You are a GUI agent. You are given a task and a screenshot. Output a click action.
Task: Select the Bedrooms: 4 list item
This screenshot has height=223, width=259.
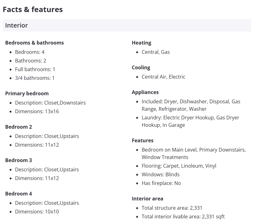click(30, 52)
